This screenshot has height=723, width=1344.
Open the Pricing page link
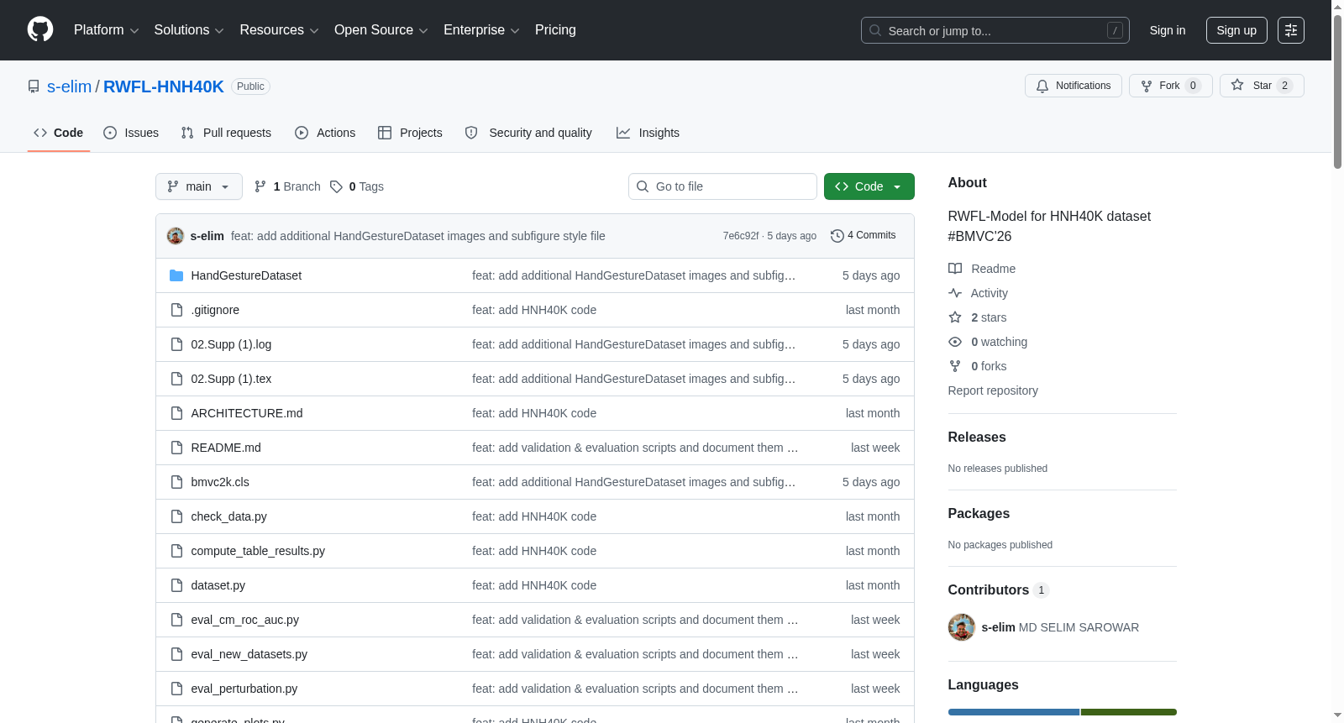pyautogui.click(x=555, y=30)
